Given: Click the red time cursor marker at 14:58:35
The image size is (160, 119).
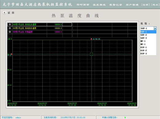Looking at the screenshot, I should (91, 39).
